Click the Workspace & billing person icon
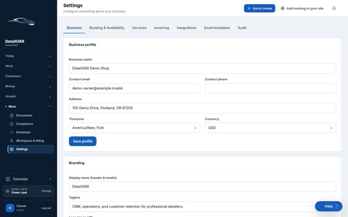 [x=11, y=141]
